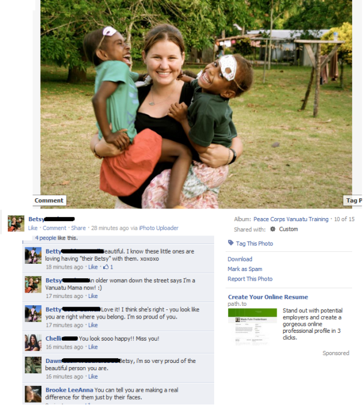This screenshot has width=363, height=405.
Task: Like Chelli's comment
Action: [x=93, y=347]
